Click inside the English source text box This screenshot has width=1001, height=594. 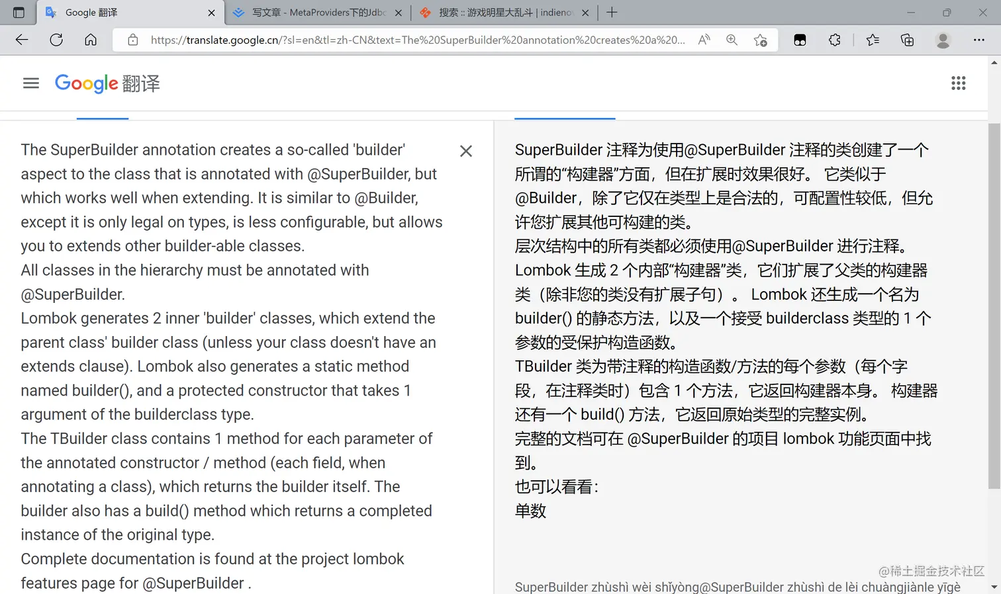coord(232,366)
